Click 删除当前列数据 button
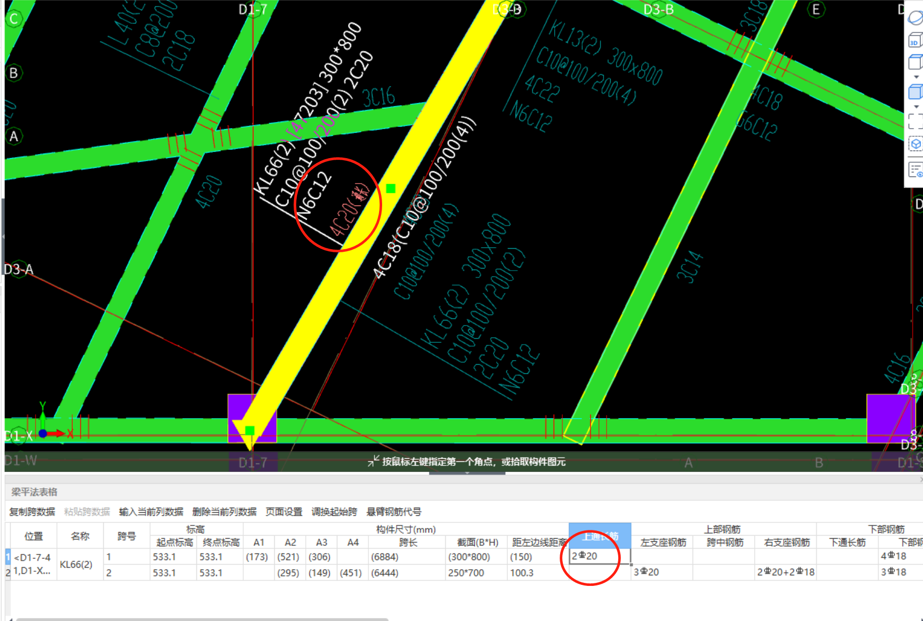923x621 pixels. [x=224, y=512]
